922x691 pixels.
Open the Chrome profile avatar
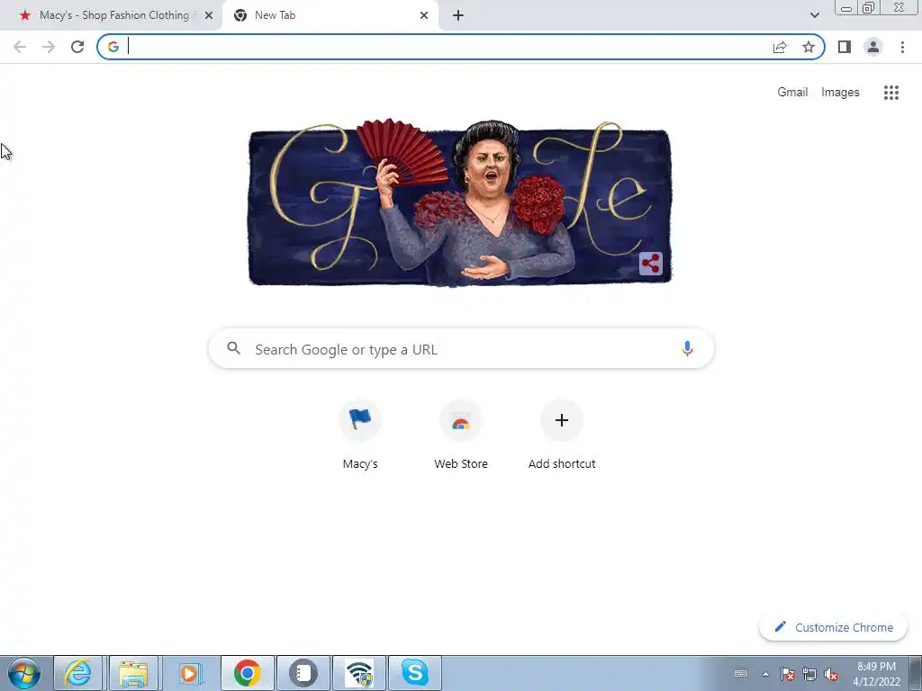pyautogui.click(x=873, y=47)
